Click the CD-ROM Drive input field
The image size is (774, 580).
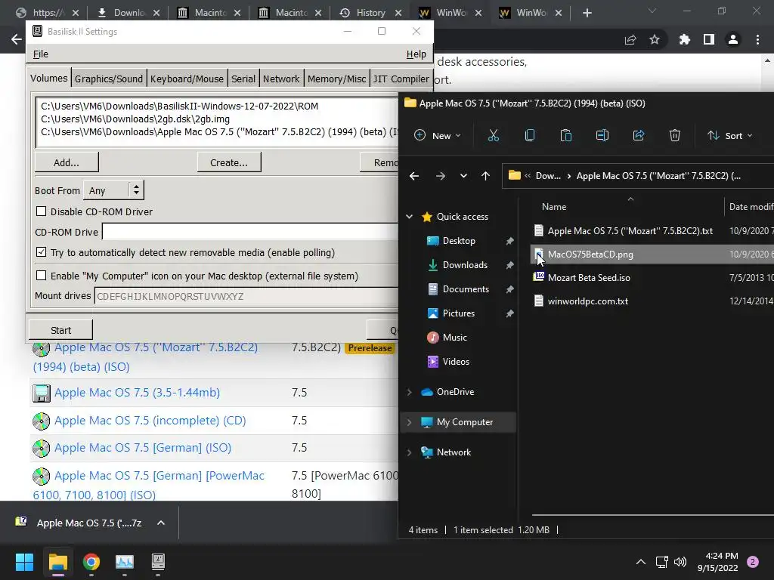click(x=249, y=232)
